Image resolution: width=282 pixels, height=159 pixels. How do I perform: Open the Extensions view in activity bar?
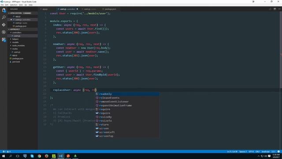pyautogui.click(x=4, y=40)
